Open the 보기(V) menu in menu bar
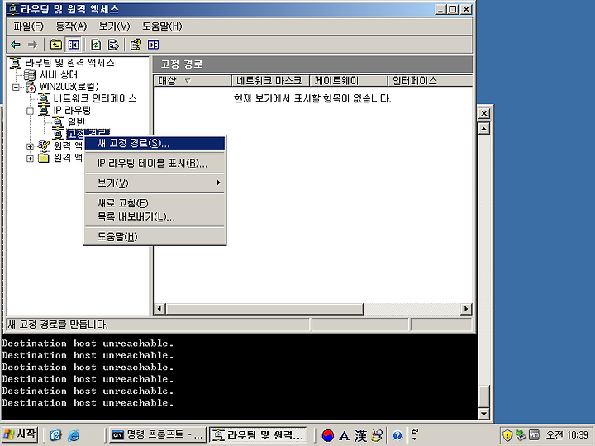 tap(114, 26)
